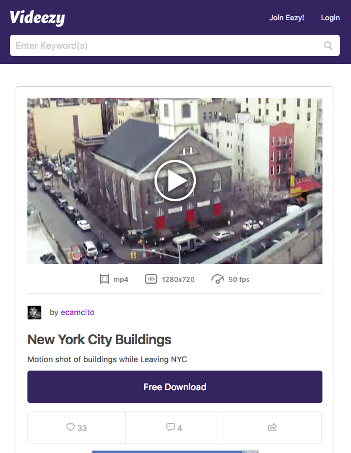This screenshot has width=351, height=453.
Task: Open ecamcito's avatar picture
Action: coord(34,312)
